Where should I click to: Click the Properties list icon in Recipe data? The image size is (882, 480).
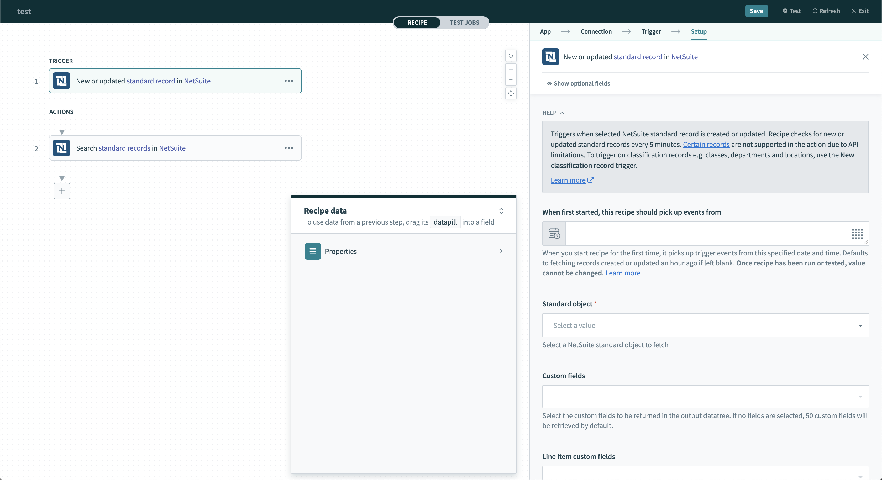[312, 251]
